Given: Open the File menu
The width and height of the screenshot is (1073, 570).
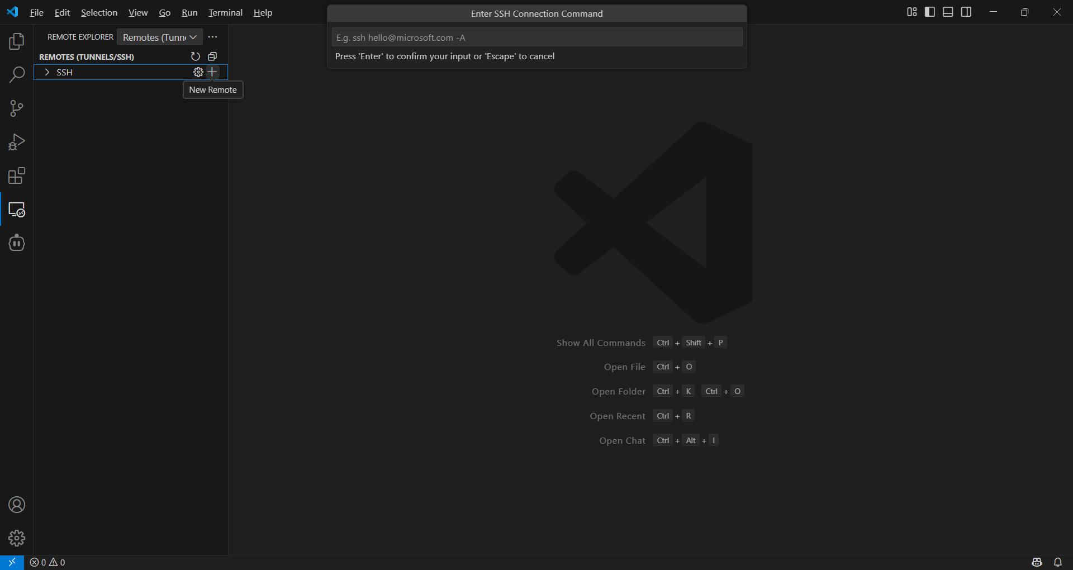Looking at the screenshot, I should (x=36, y=12).
